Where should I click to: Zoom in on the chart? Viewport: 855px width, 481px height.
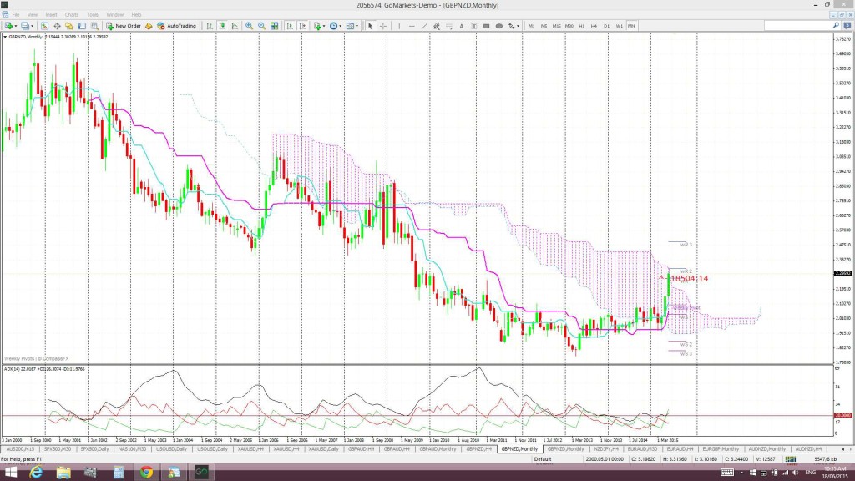249,26
